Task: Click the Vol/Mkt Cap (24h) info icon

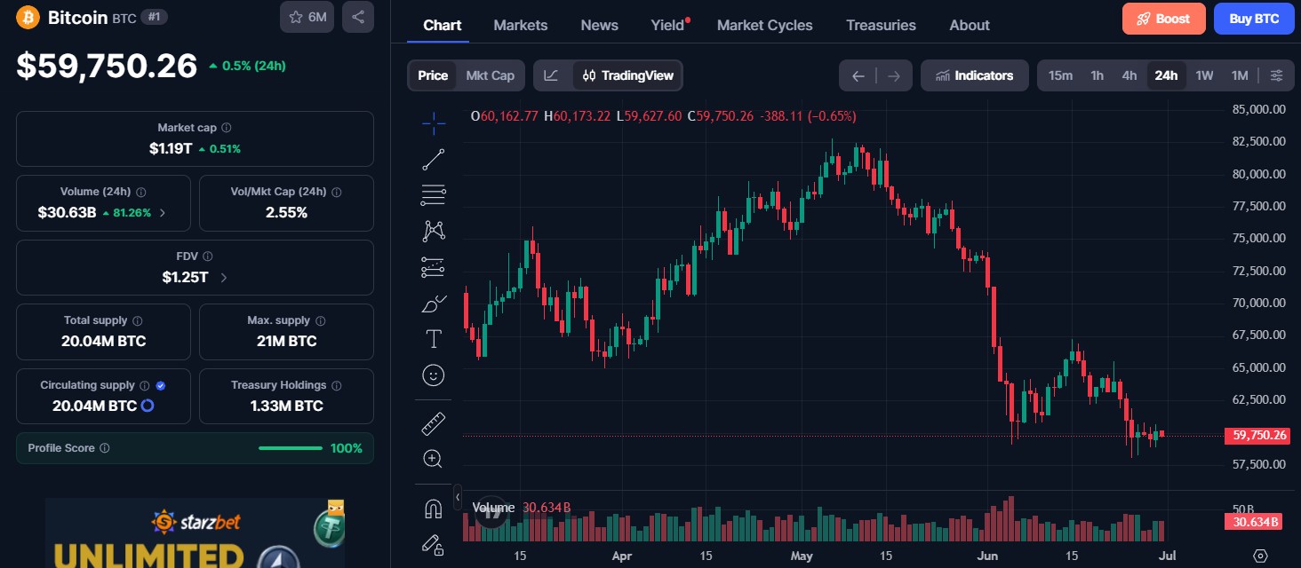Action: point(337,192)
